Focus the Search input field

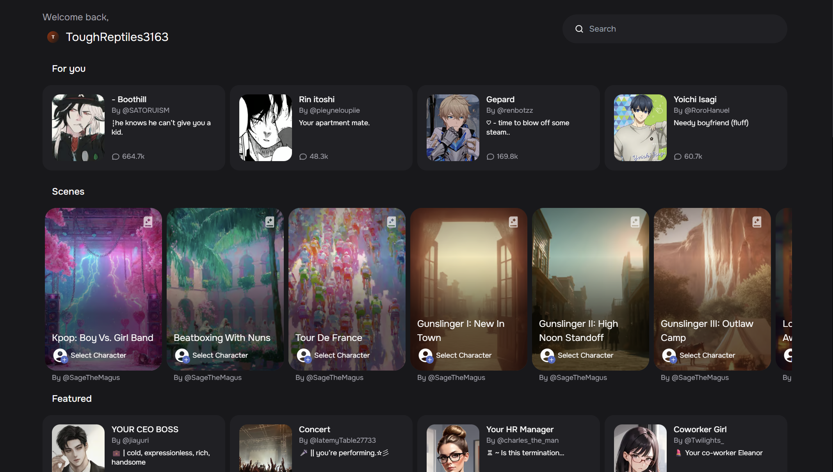(675, 29)
